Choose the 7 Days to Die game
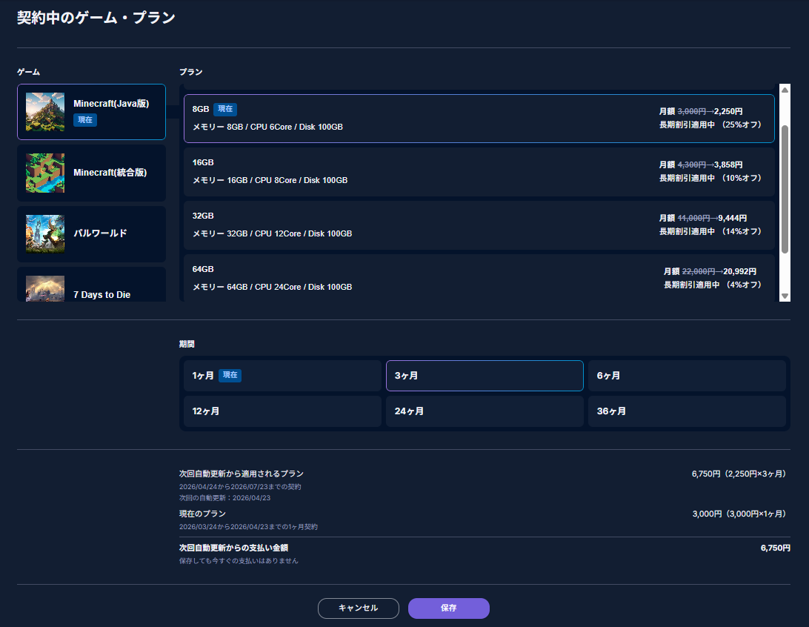The height and width of the screenshot is (627, 809). pyautogui.click(x=91, y=285)
